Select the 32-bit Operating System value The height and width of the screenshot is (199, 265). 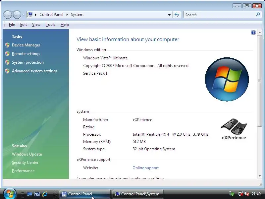(x=154, y=149)
